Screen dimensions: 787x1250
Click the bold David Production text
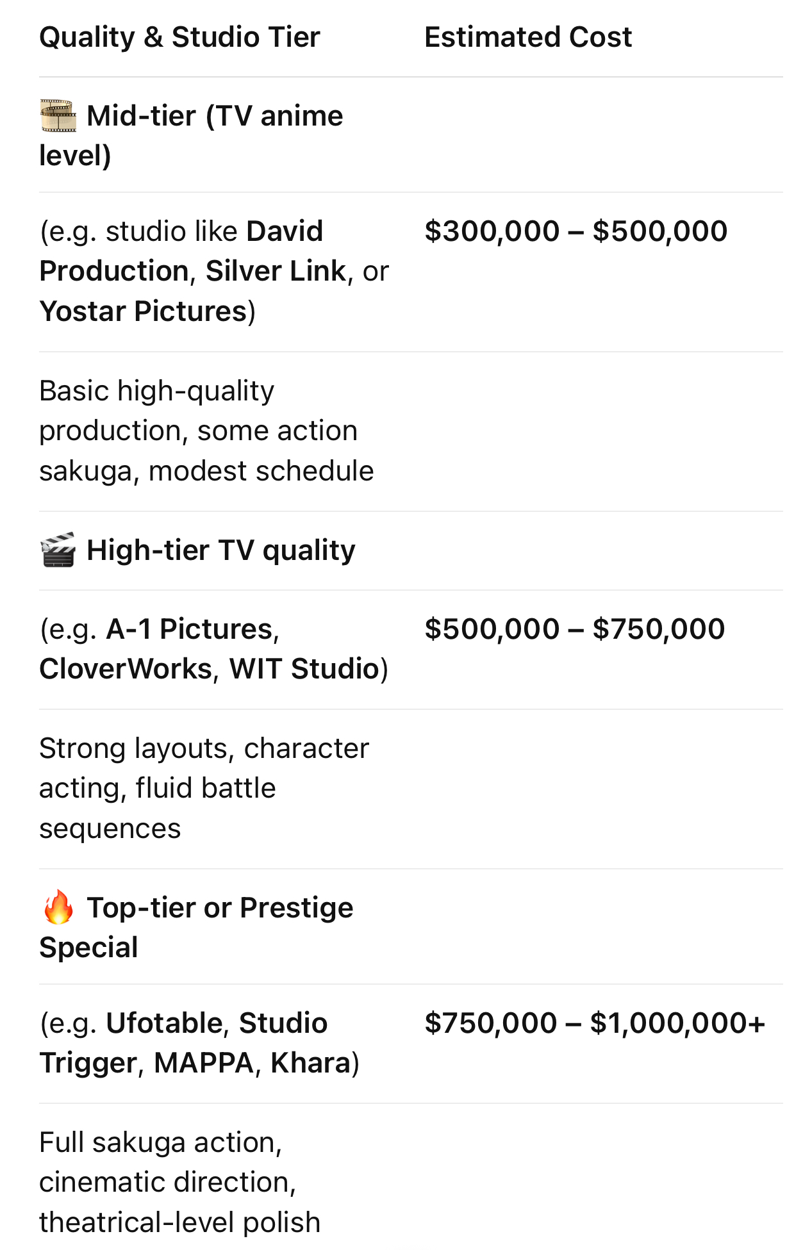[x=181, y=251]
